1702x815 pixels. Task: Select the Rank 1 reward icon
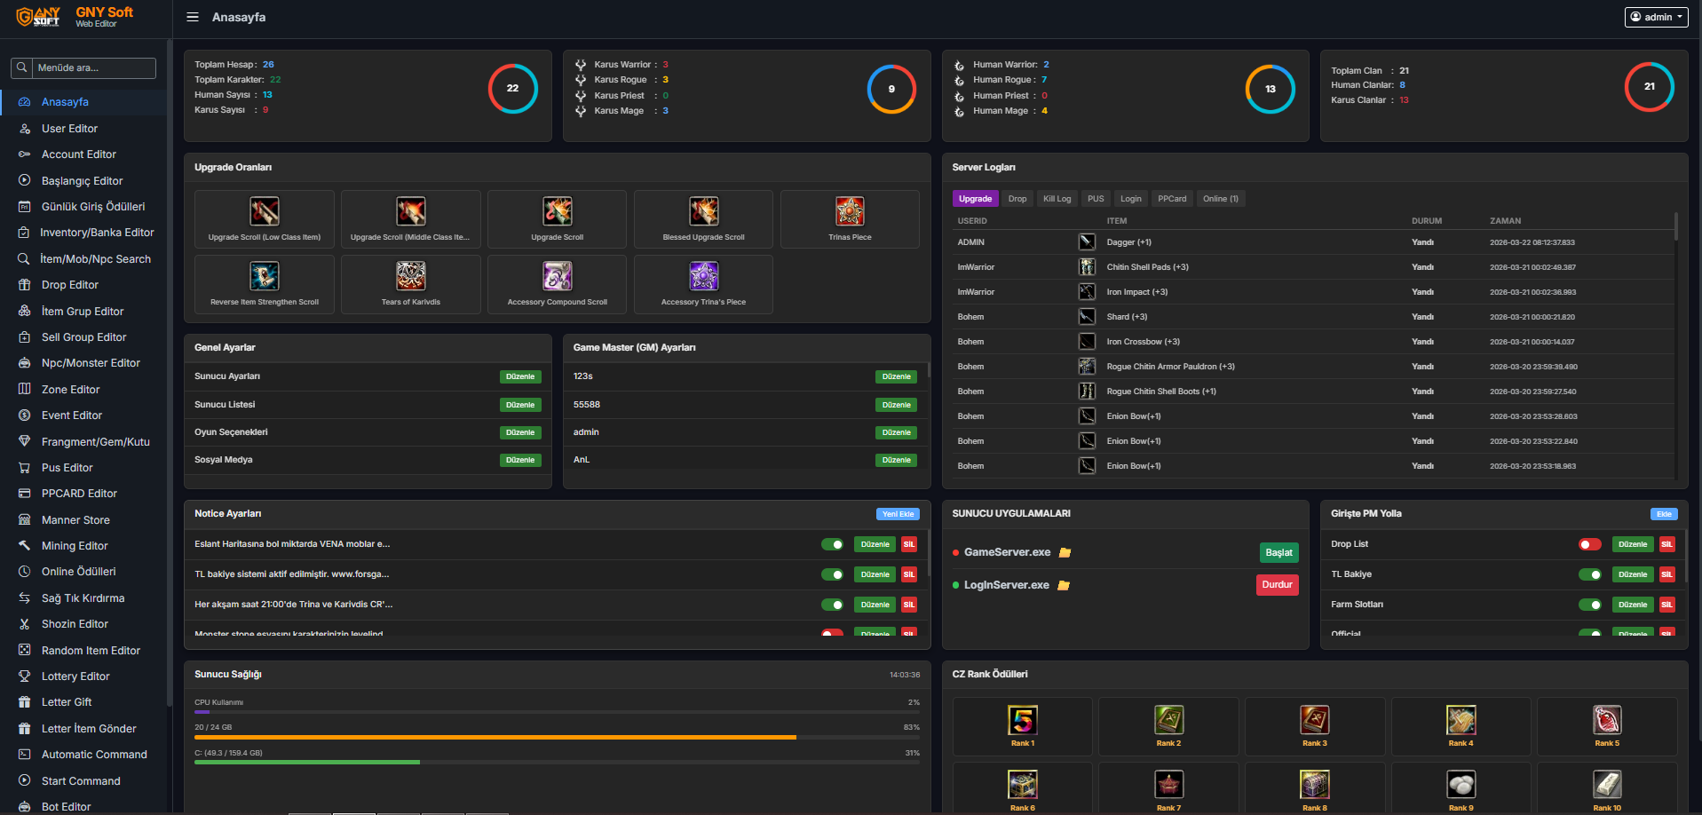click(x=1023, y=719)
